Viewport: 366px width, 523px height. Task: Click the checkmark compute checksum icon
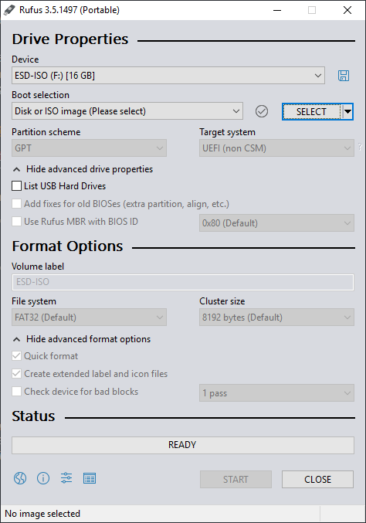point(262,111)
